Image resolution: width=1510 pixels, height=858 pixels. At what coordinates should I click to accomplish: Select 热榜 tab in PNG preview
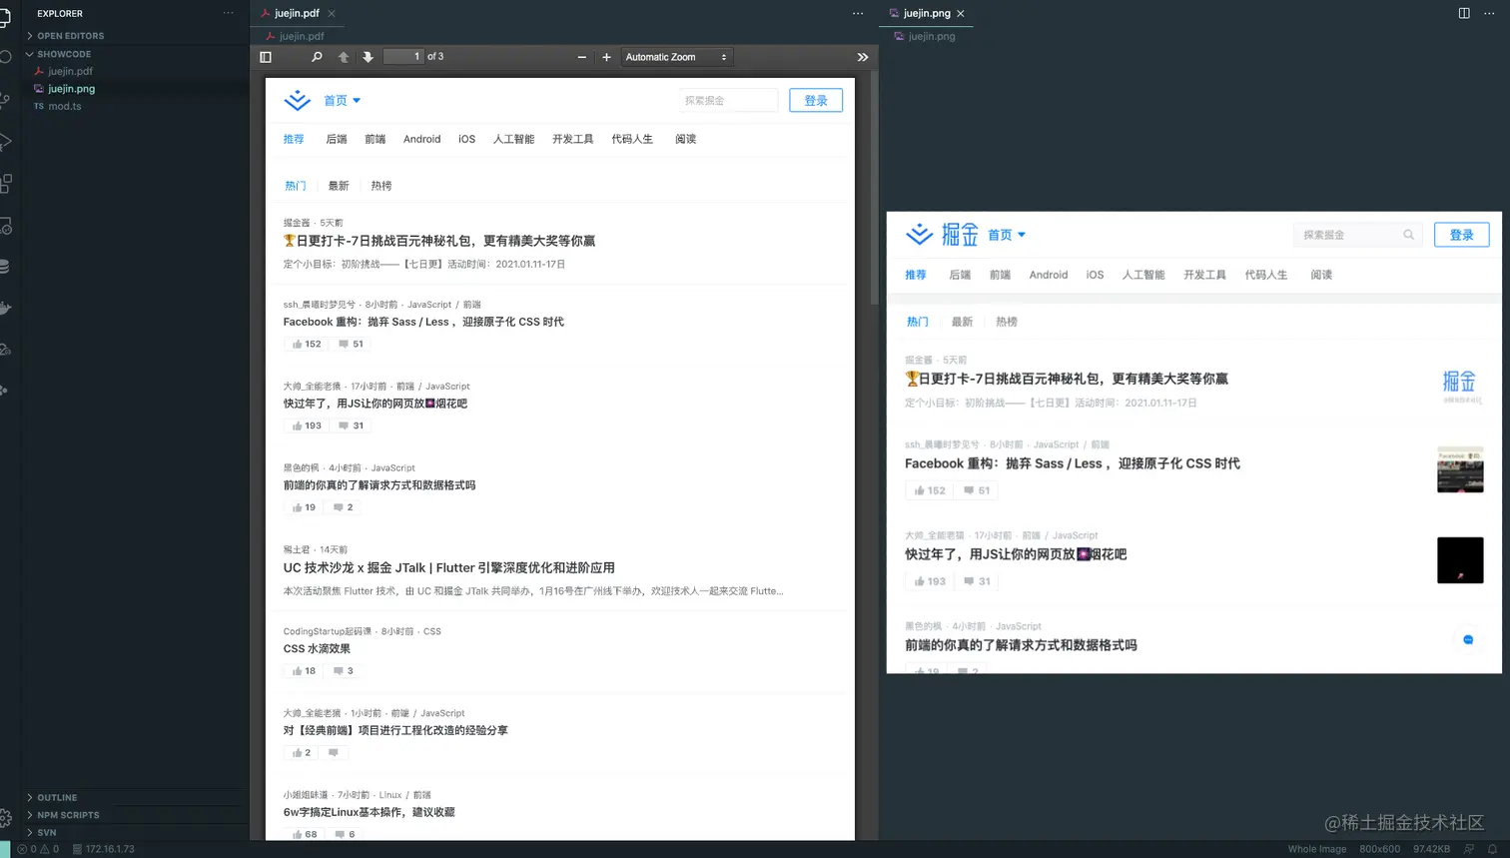click(1007, 322)
